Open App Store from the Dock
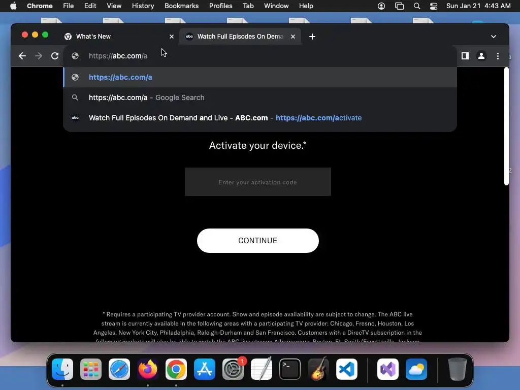Image resolution: width=520 pixels, height=390 pixels. 205,369
